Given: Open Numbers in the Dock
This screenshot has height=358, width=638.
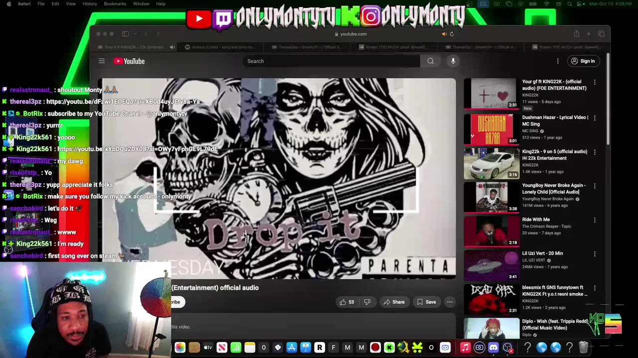Looking at the screenshot, I should (236, 348).
